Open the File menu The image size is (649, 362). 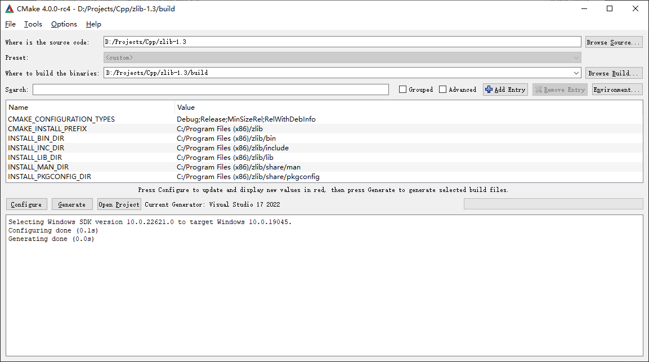coord(10,24)
